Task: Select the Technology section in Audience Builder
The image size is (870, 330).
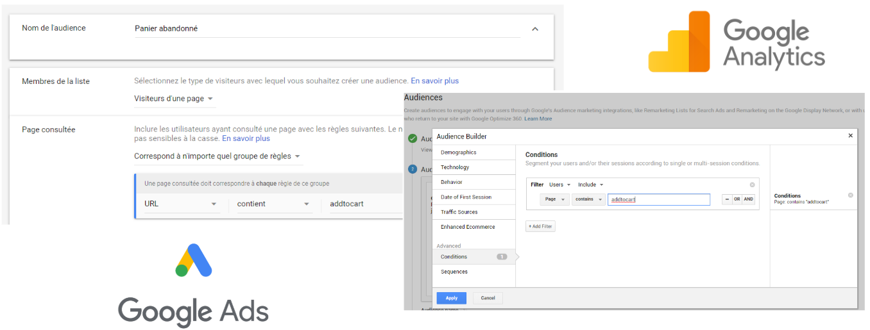Action: (474, 167)
